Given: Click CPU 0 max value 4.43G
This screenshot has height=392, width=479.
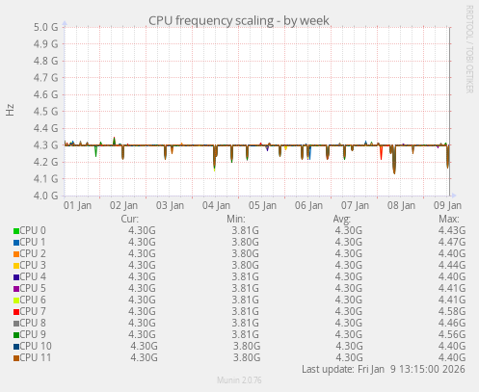Looking at the screenshot, I should [452, 230].
